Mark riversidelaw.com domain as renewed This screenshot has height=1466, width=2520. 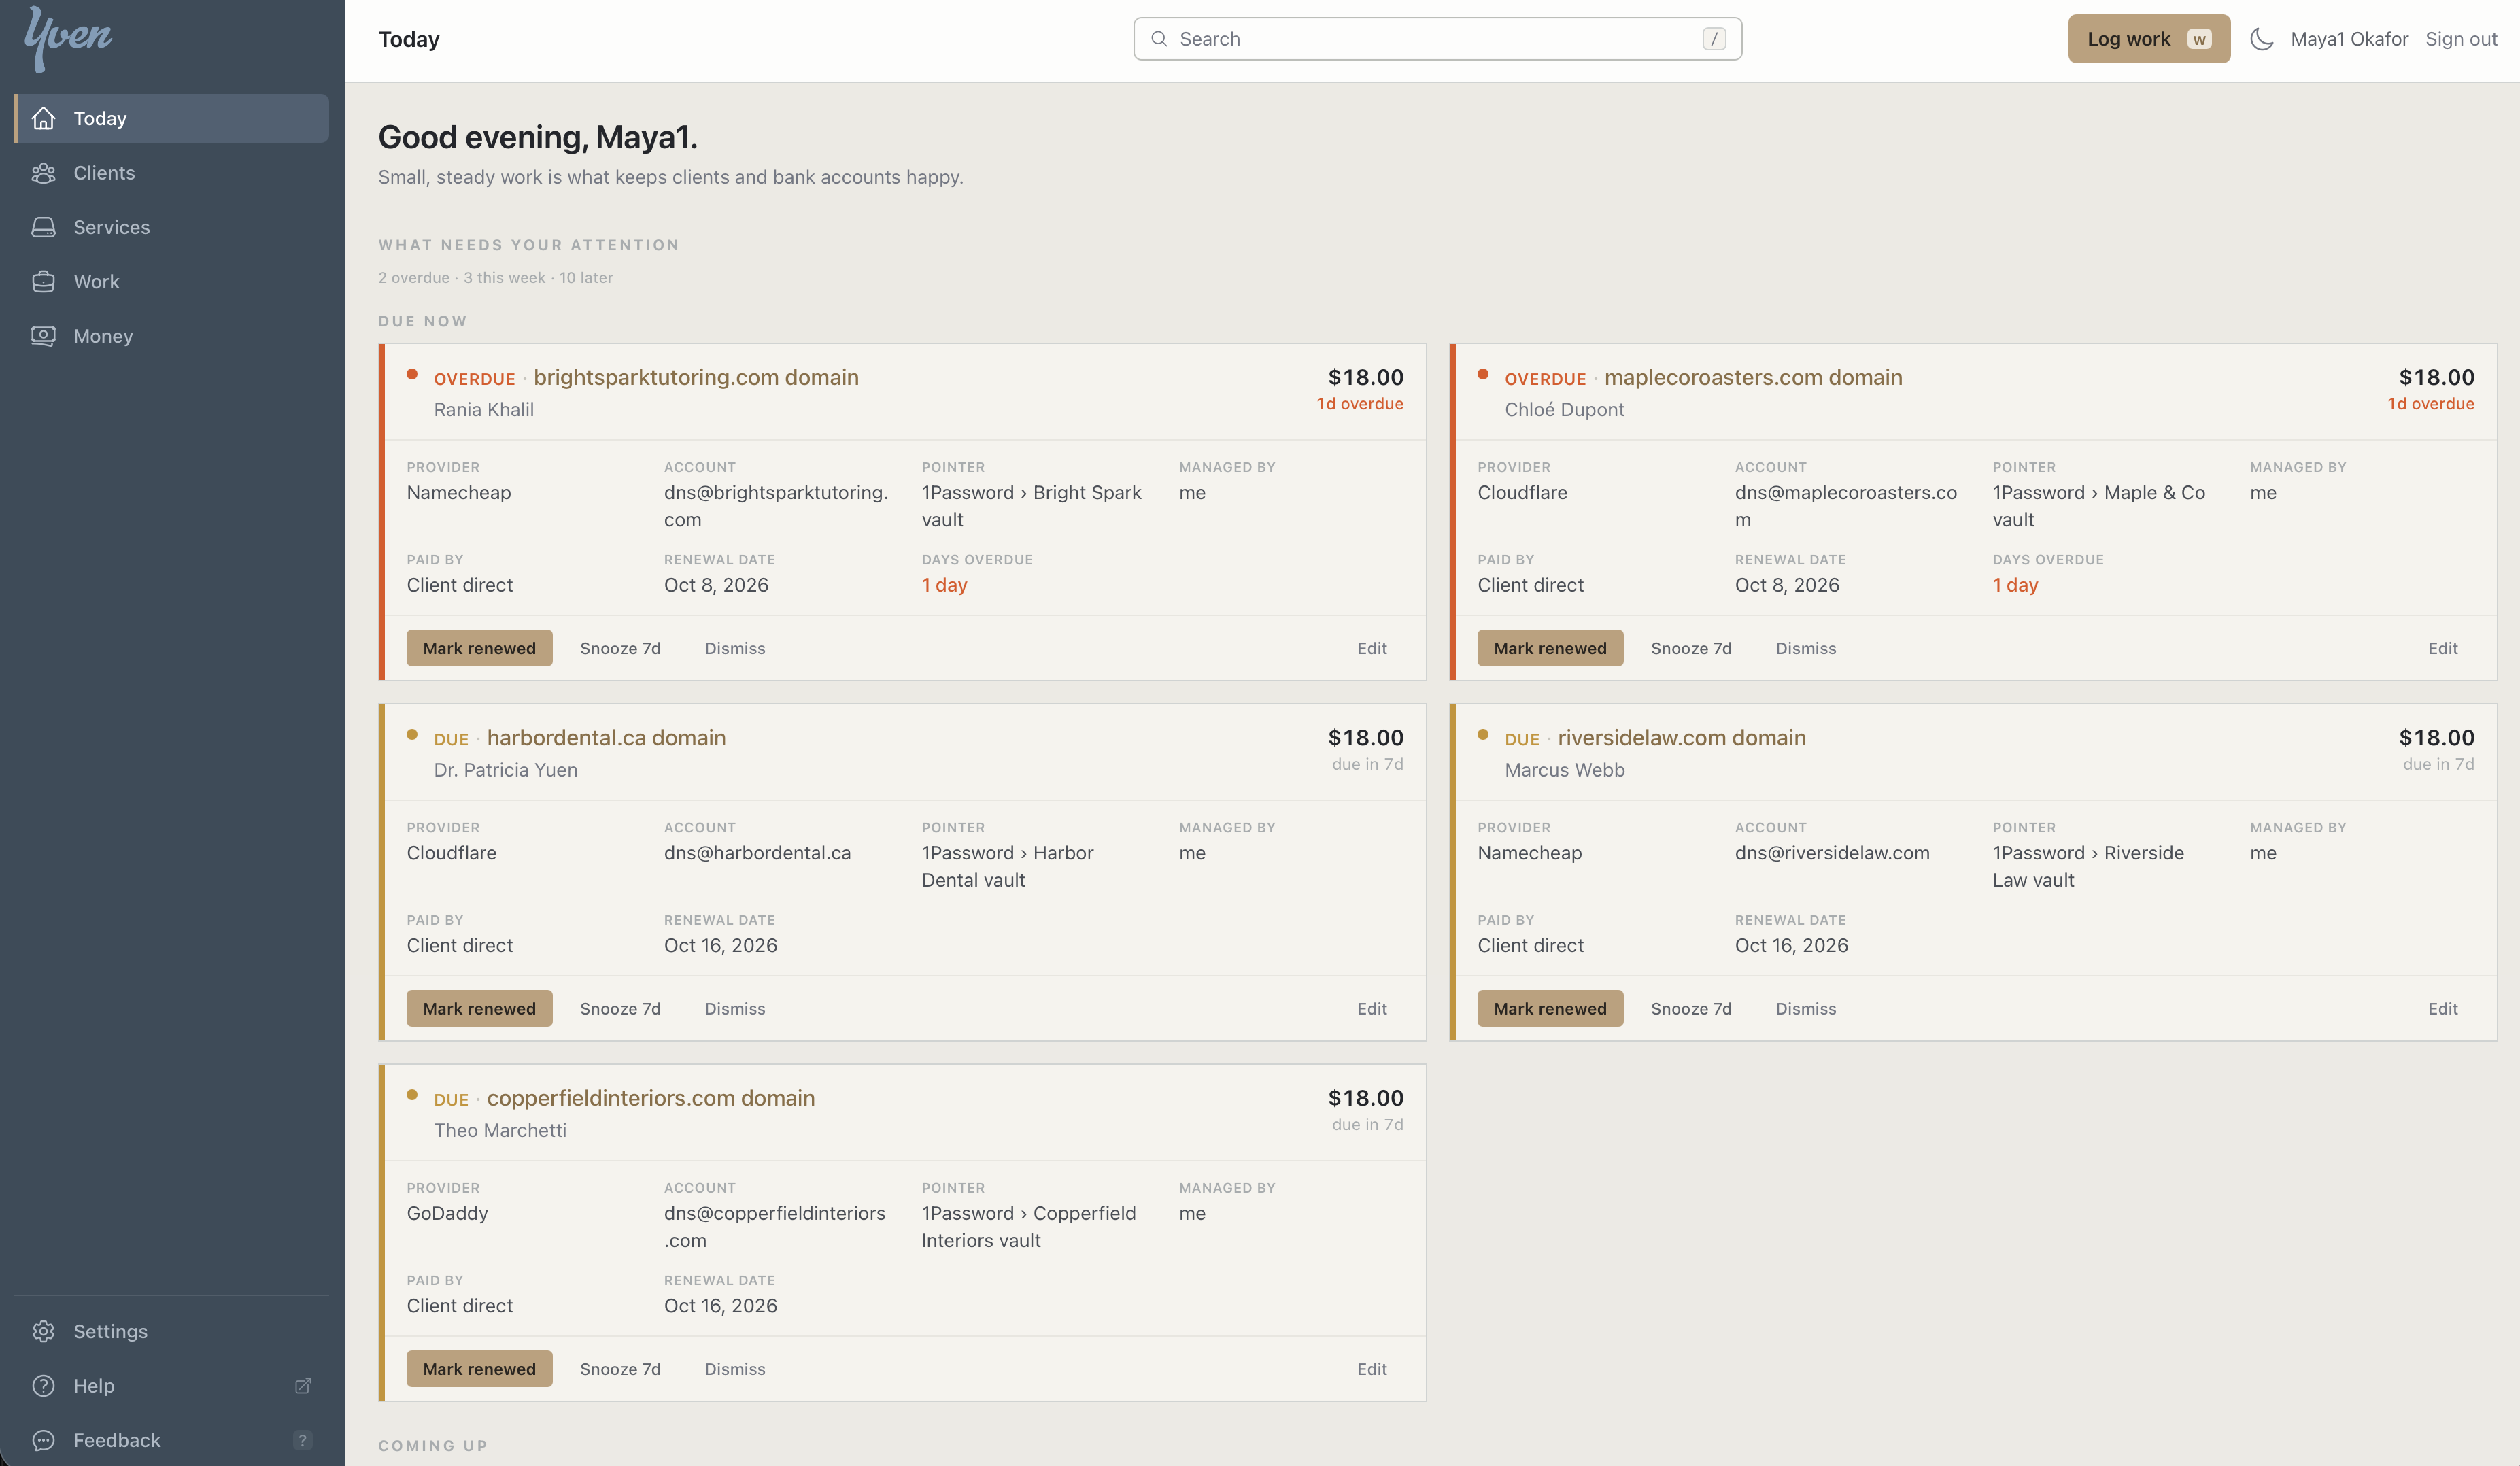pyautogui.click(x=1550, y=1009)
